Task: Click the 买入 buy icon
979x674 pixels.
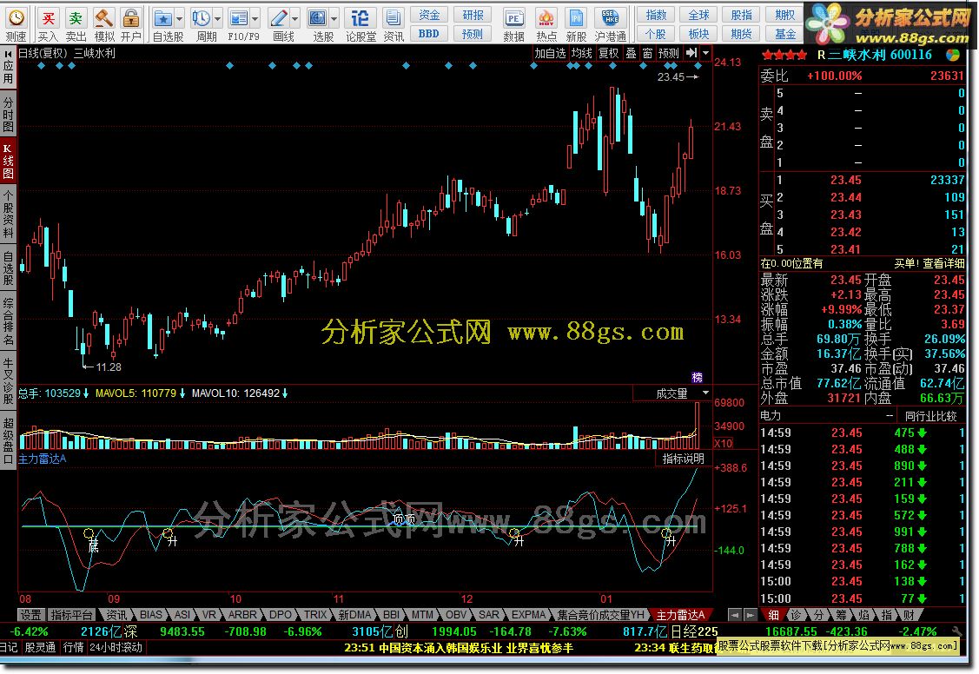Action: (48, 18)
